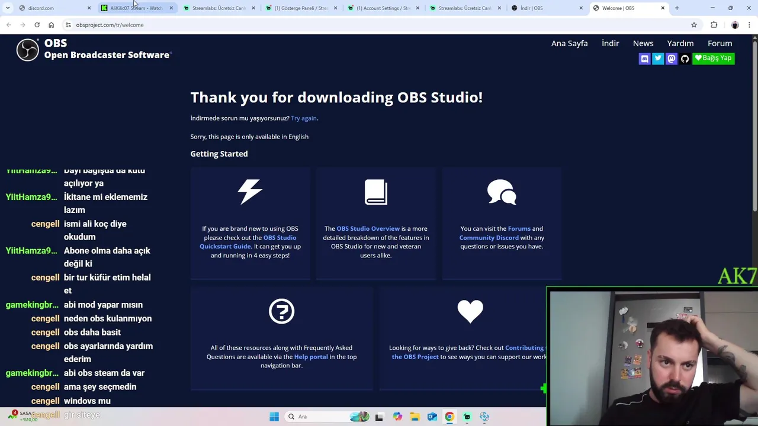Click the Getting Started heading
This screenshot has width=758, height=426.
[x=219, y=154]
